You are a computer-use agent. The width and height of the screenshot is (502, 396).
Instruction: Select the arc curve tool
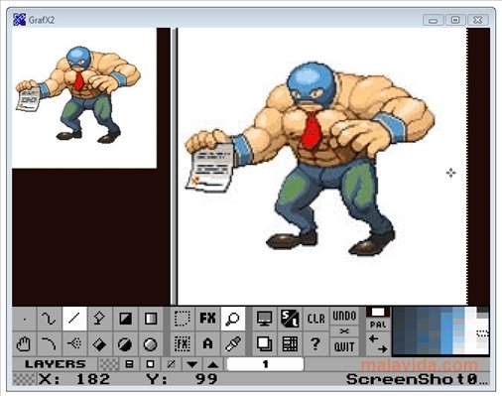[50, 344]
